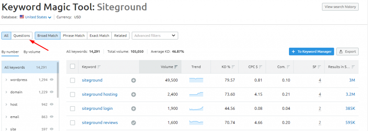This screenshot has height=131, width=368.
Task: Switch to By number grouping
Action: 10,52
